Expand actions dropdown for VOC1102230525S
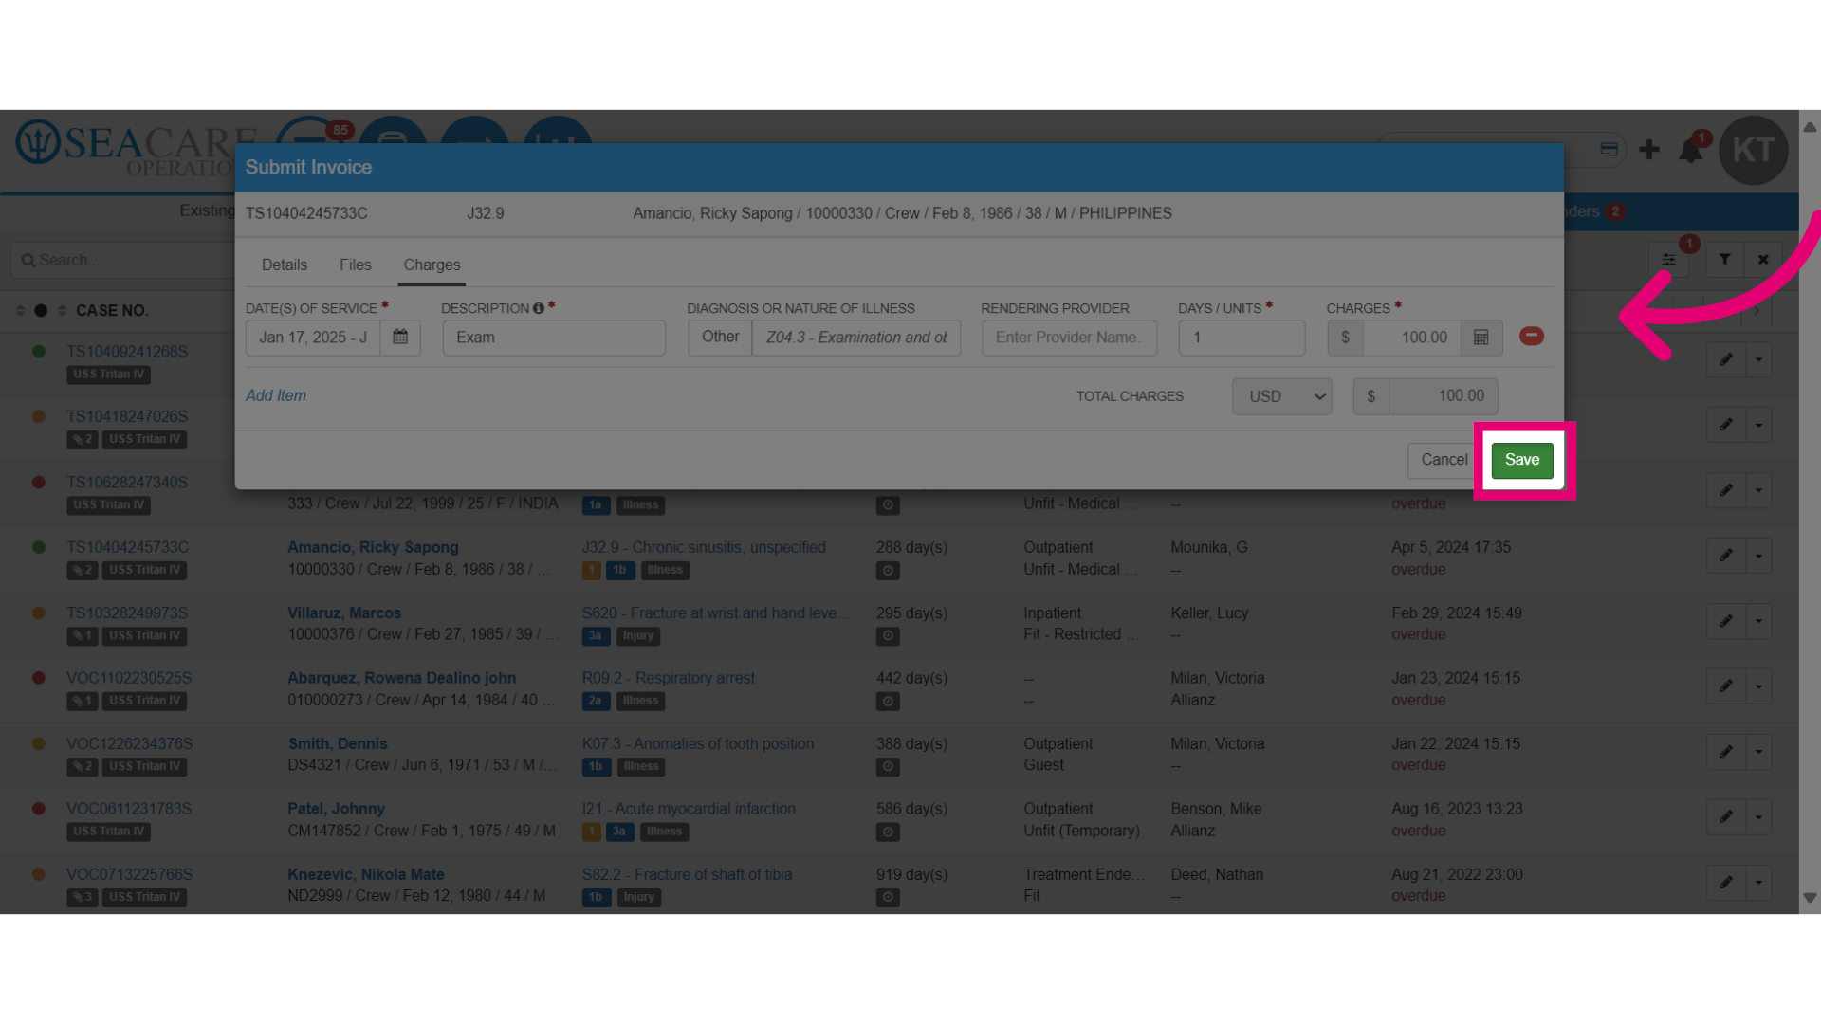1821x1024 pixels. click(x=1759, y=686)
